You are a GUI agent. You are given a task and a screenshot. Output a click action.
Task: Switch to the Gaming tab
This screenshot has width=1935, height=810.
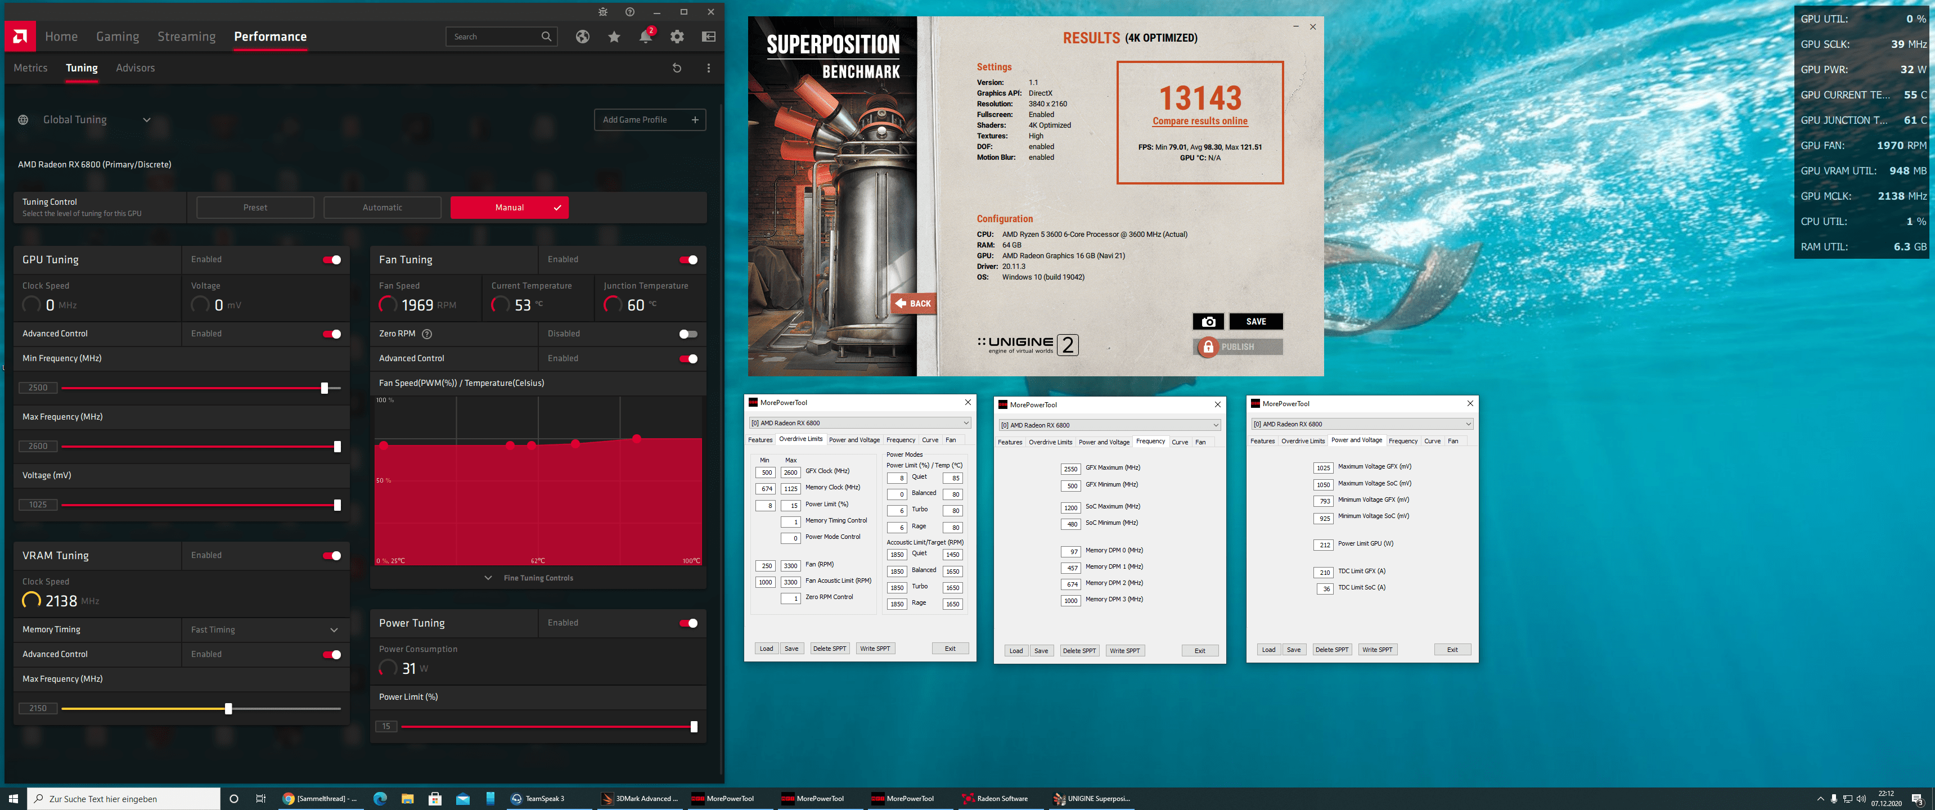click(x=117, y=36)
